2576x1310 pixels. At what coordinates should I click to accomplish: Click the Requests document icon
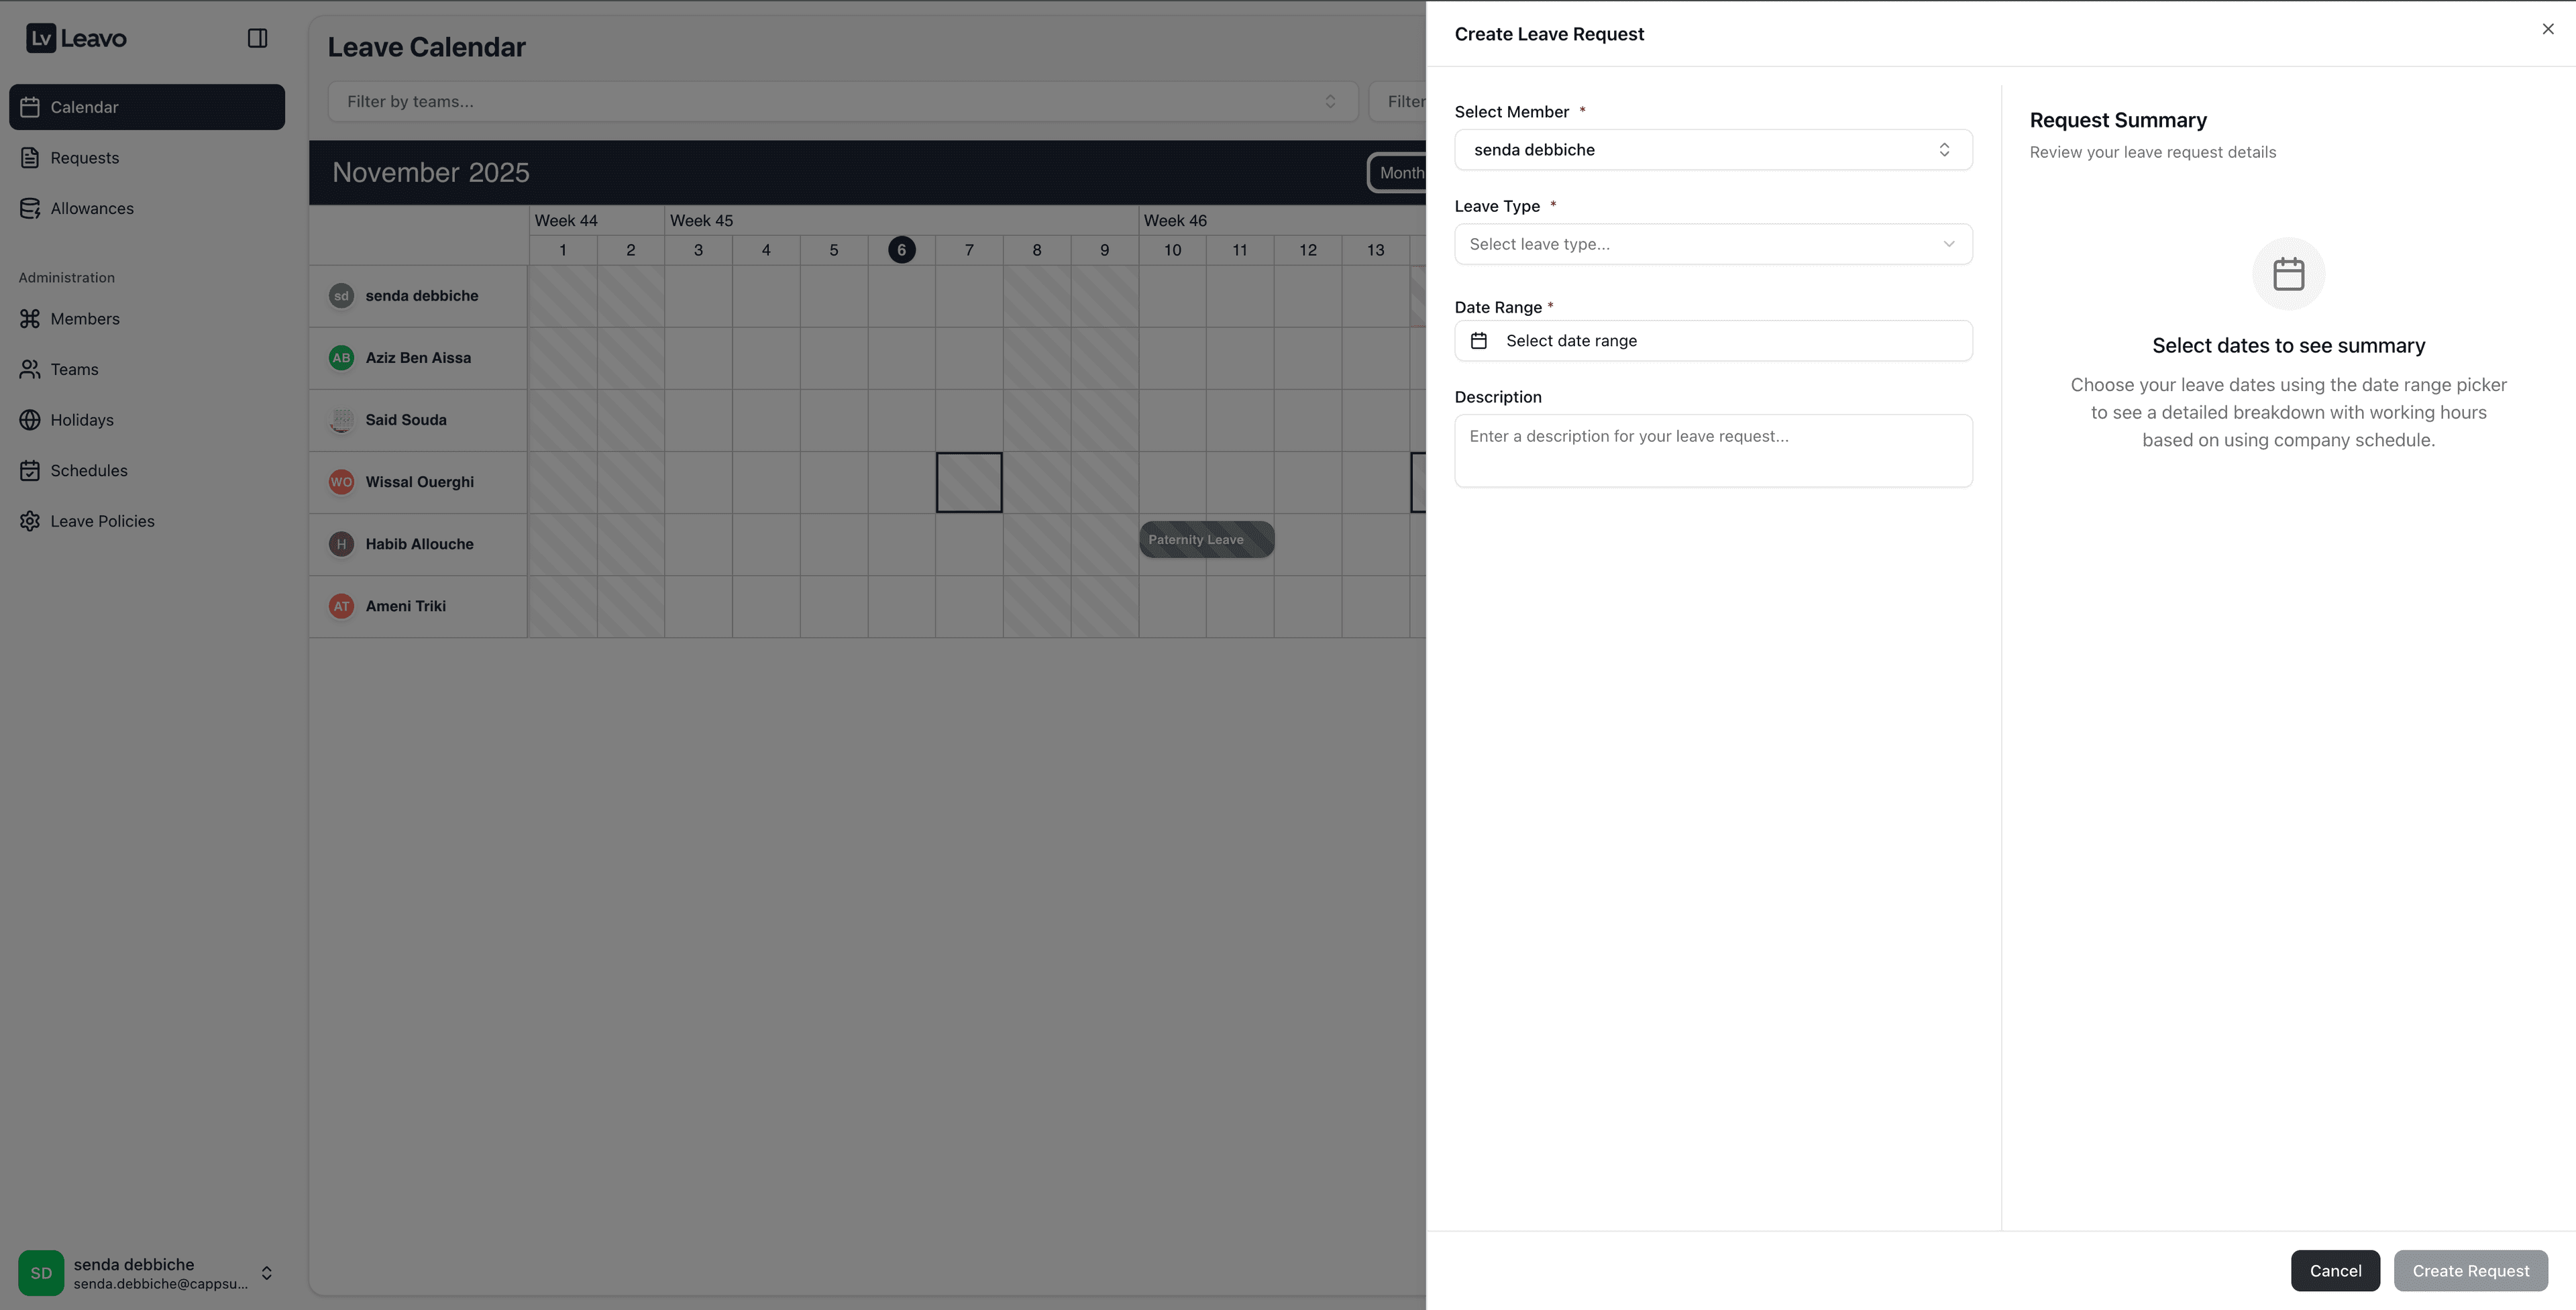[30, 158]
